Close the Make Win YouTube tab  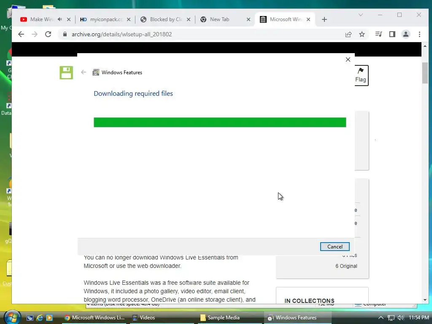(x=69, y=19)
